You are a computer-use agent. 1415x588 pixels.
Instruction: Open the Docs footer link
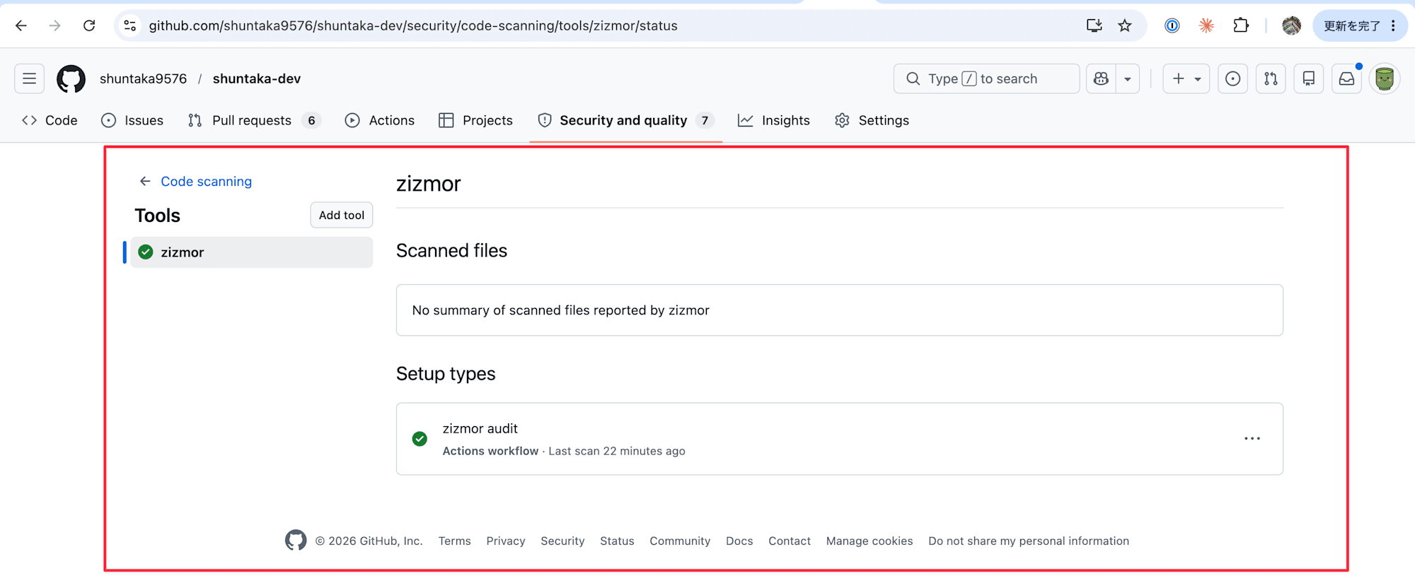coord(739,541)
